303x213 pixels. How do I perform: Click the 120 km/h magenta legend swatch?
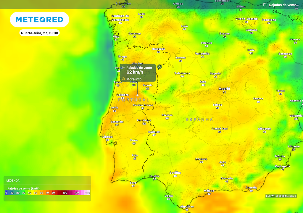[x=77, y=193]
